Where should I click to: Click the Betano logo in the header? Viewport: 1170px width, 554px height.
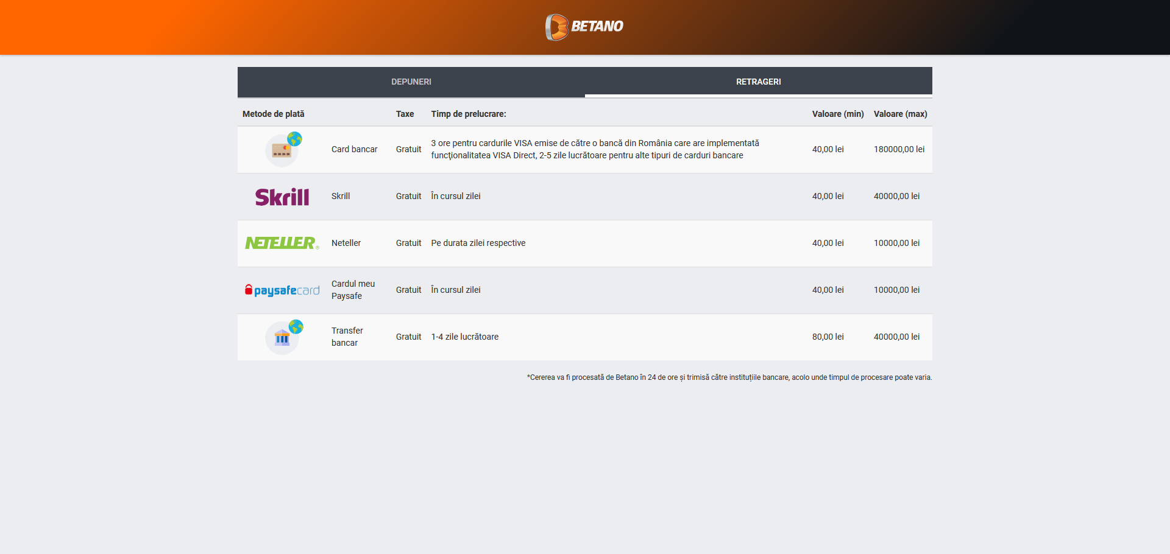(x=584, y=27)
